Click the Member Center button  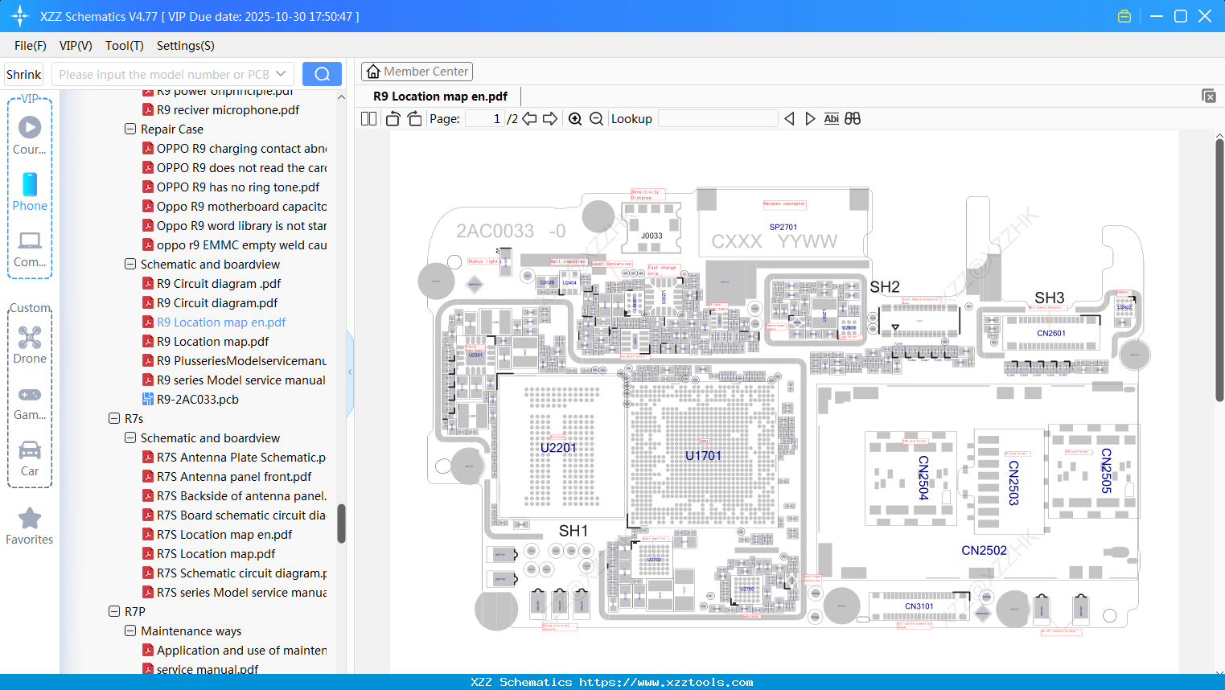pos(417,72)
